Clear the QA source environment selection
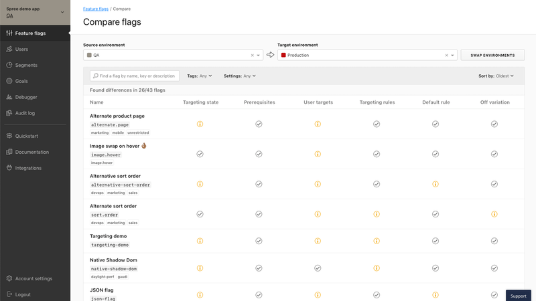The height and width of the screenshot is (301, 536). click(x=252, y=55)
